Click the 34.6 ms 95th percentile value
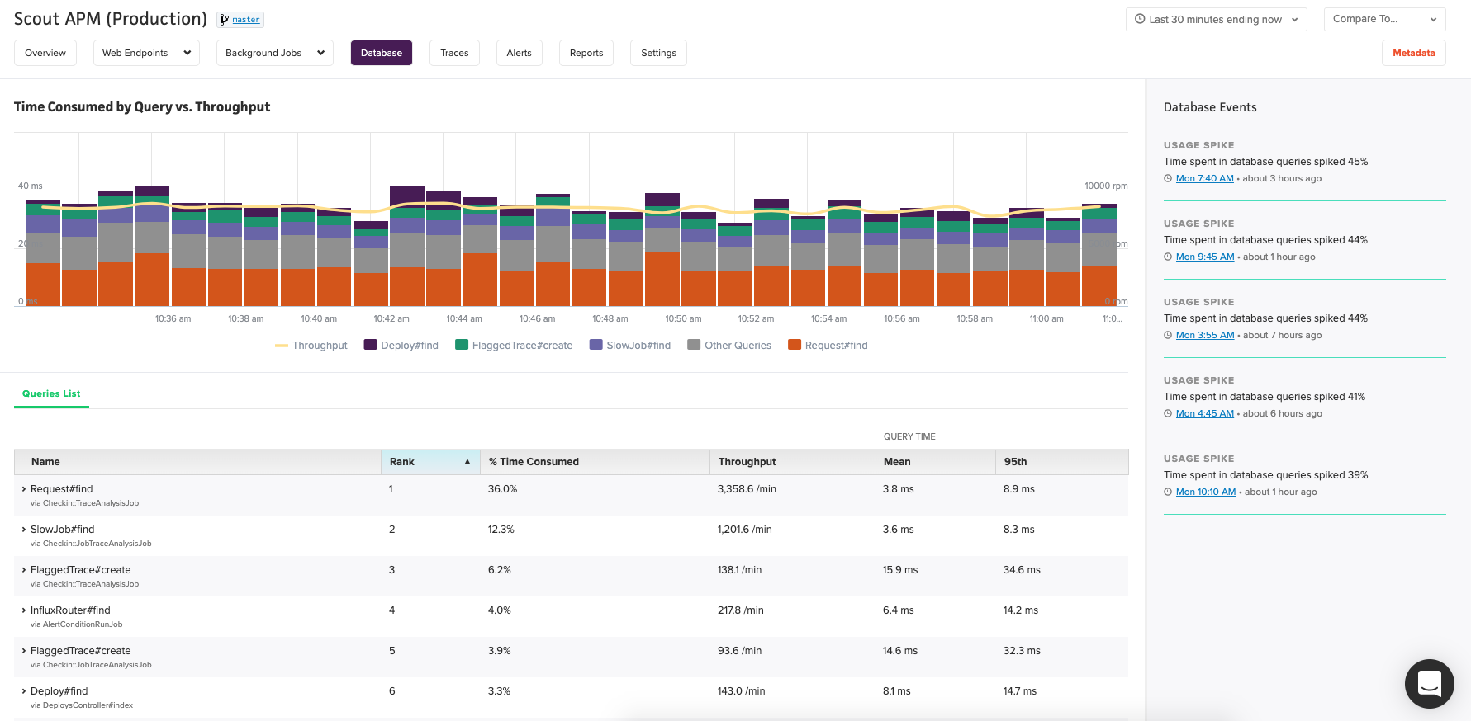The width and height of the screenshot is (1471, 721). [1022, 570]
